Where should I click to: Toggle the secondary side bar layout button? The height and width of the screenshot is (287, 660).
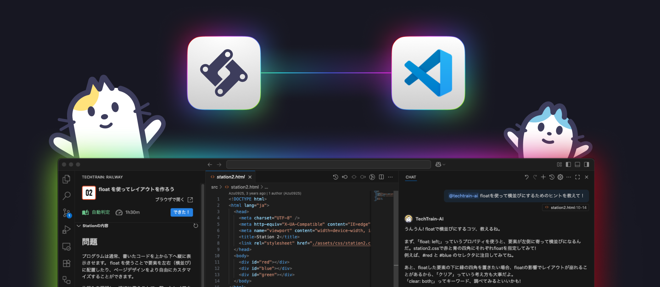587,164
